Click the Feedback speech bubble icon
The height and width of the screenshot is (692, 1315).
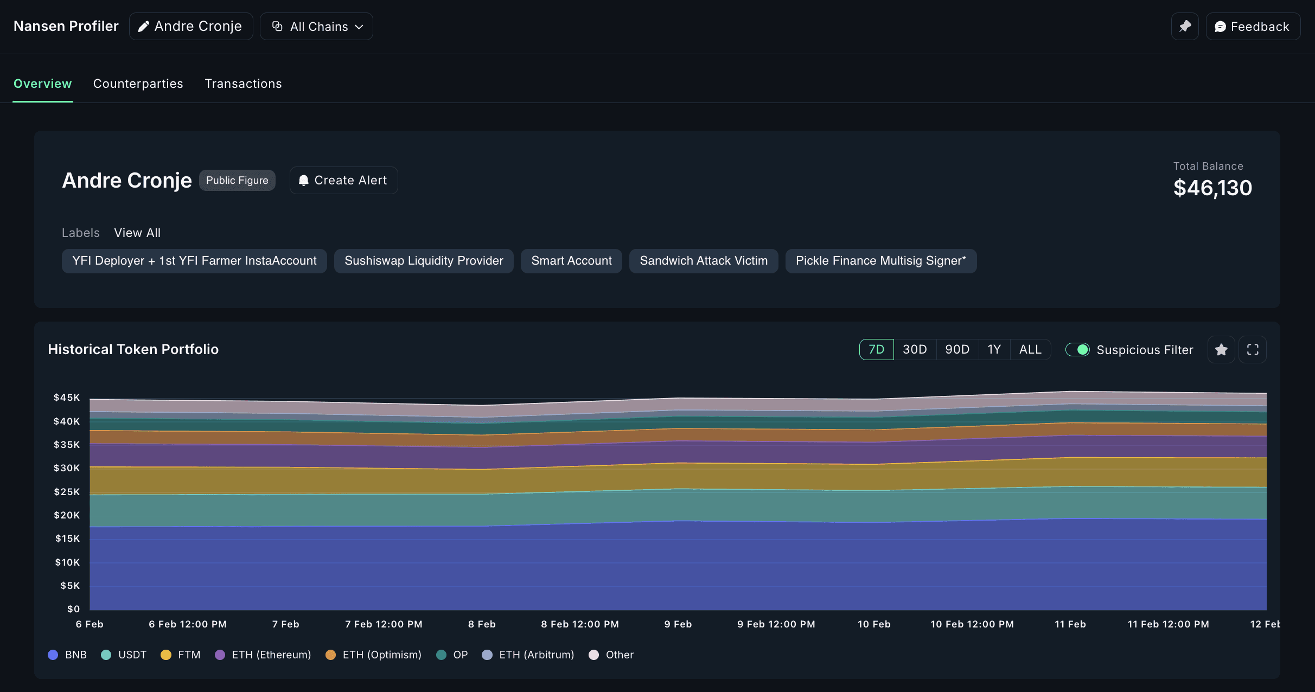[x=1220, y=27]
